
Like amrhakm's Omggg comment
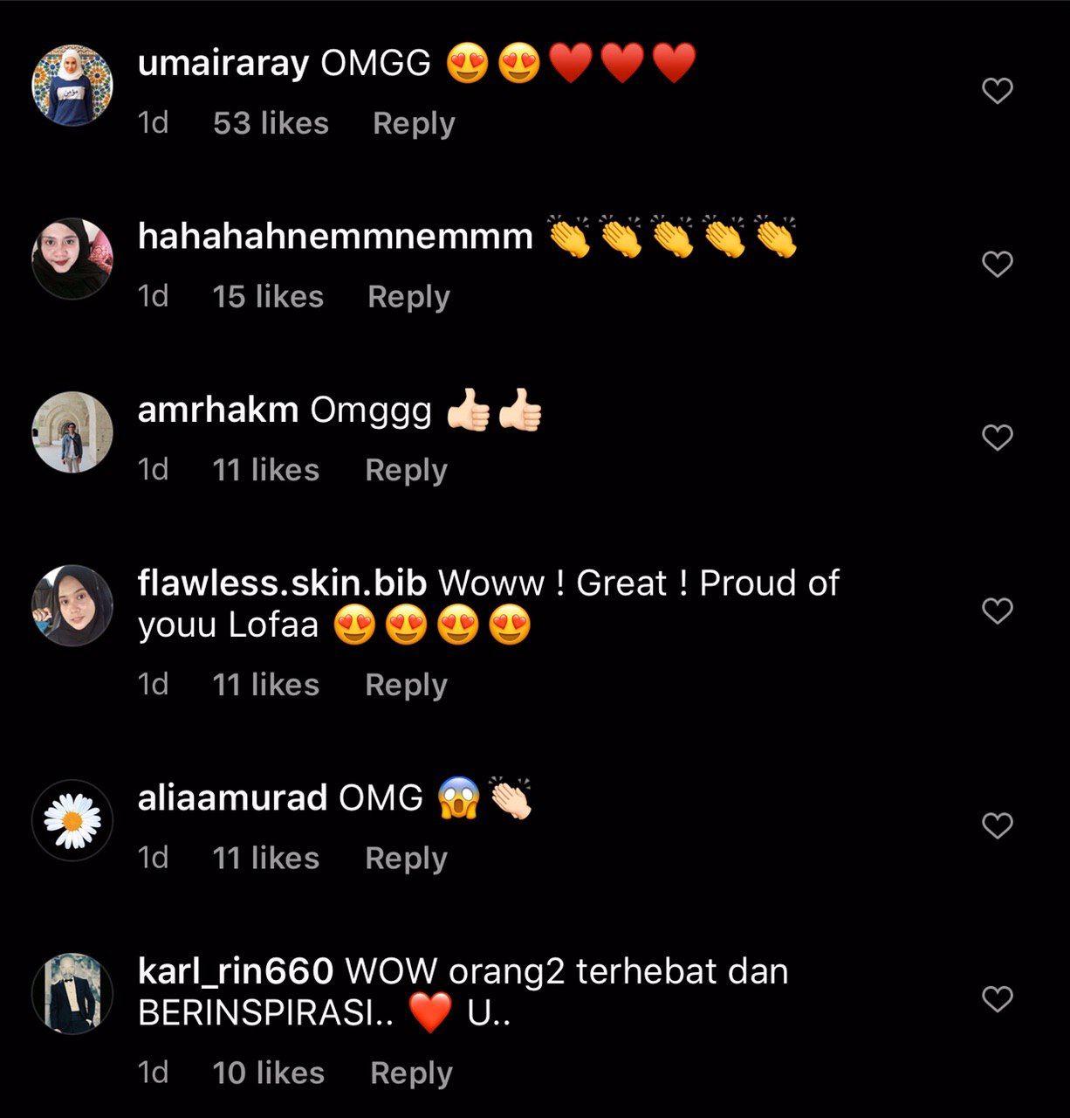(997, 437)
